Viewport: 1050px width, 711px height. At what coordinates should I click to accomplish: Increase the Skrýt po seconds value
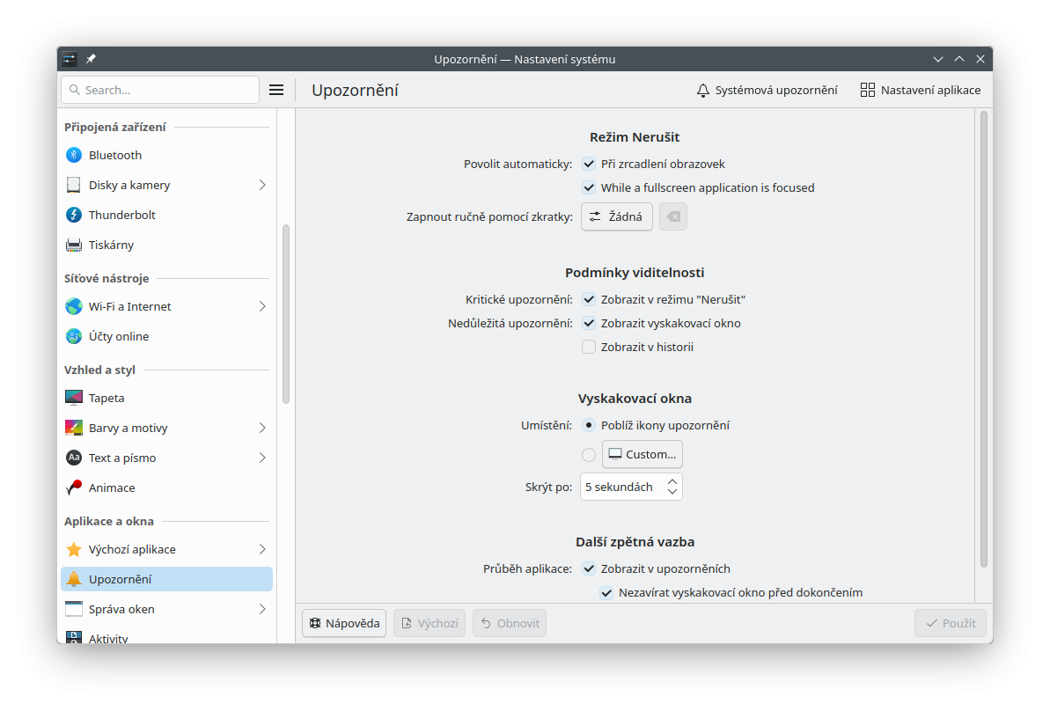coord(672,481)
